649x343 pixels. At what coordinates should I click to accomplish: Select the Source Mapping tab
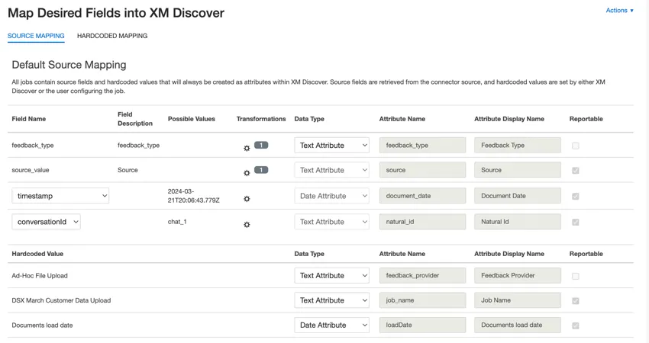[x=36, y=36]
